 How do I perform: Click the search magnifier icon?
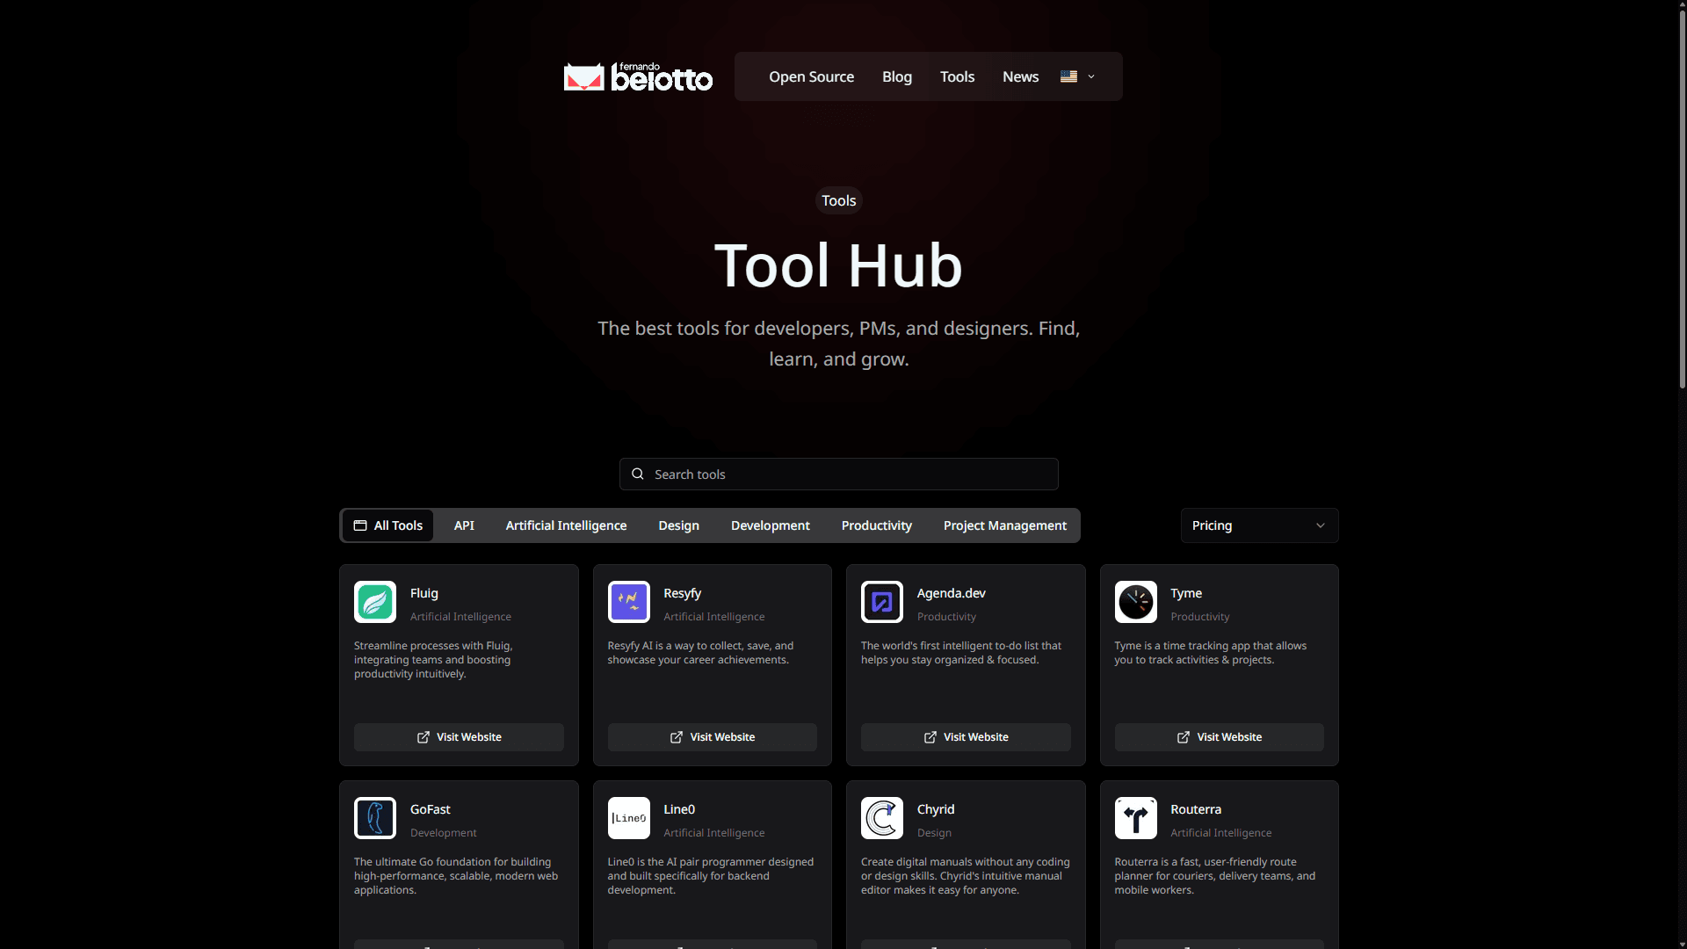point(638,474)
